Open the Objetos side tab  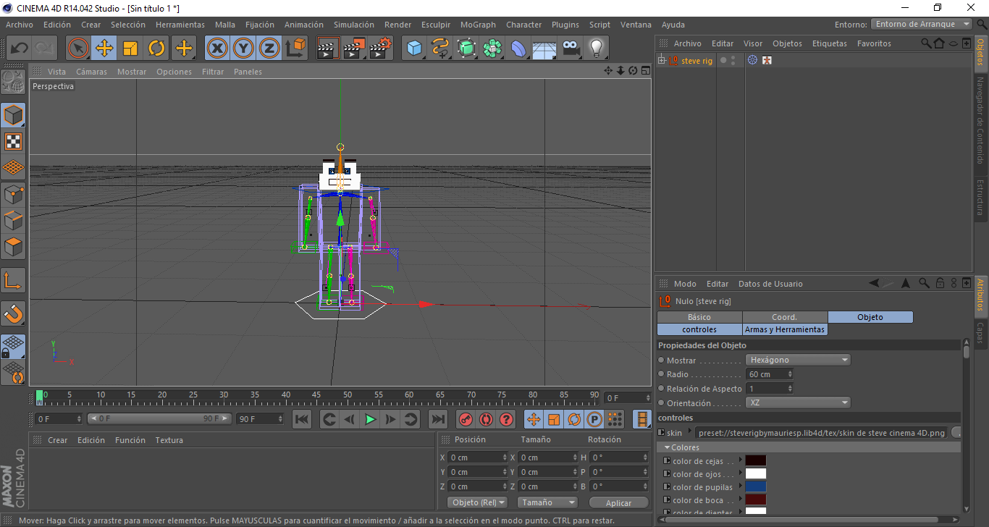[981, 54]
